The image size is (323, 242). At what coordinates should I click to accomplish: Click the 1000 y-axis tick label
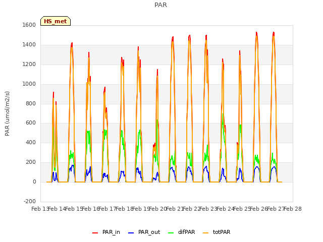pos(29,84)
